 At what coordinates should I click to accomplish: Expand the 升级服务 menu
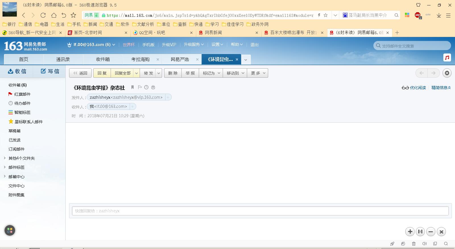(x=194, y=44)
